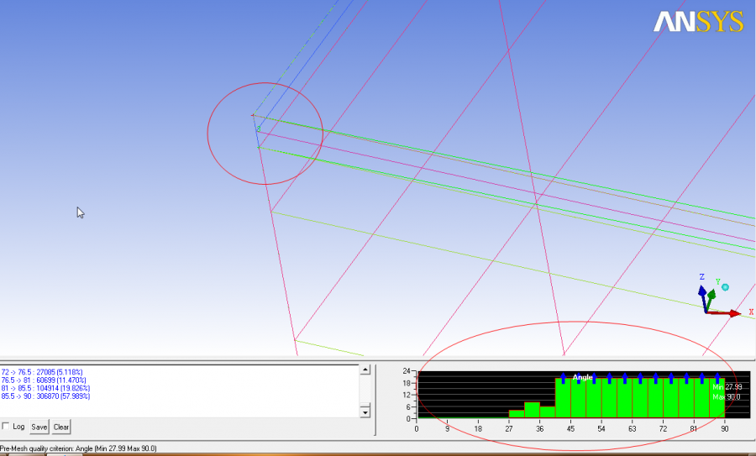
Task: Click the green Y axis arrow of triad
Action: point(710,300)
